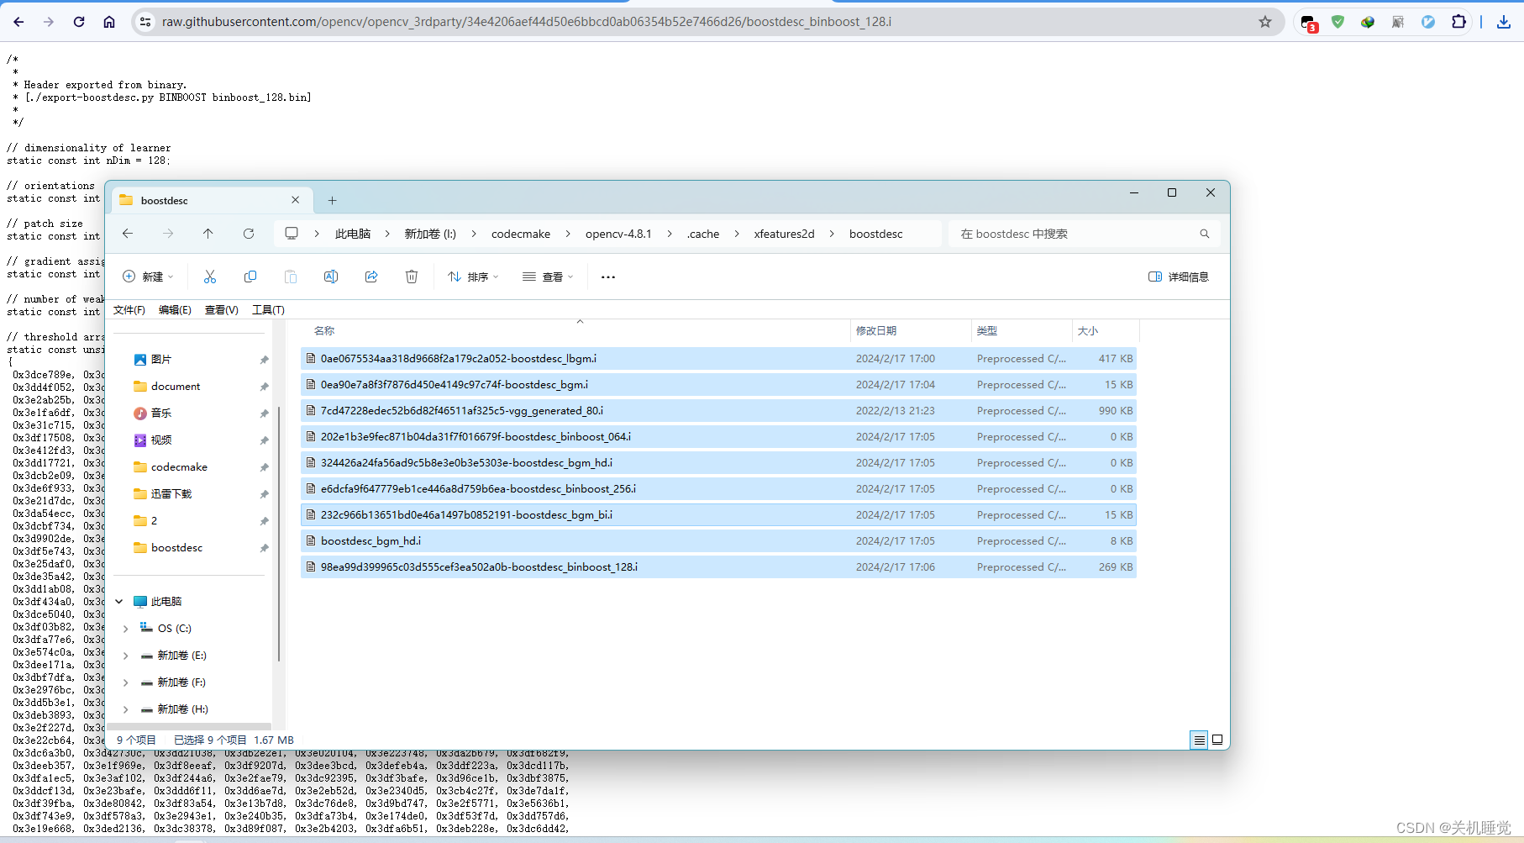1524x843 pixels.
Task: Toggle the bookmark star for this page
Action: pos(1265,22)
